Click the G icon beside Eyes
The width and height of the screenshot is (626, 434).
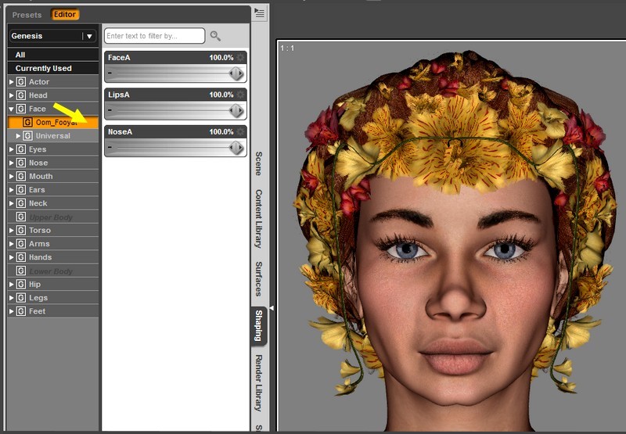[x=21, y=149]
